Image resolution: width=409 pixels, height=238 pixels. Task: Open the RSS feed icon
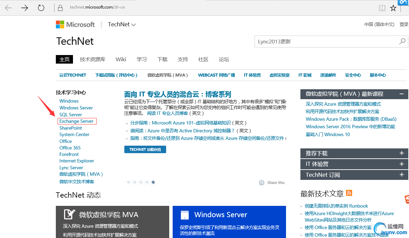click(x=349, y=193)
